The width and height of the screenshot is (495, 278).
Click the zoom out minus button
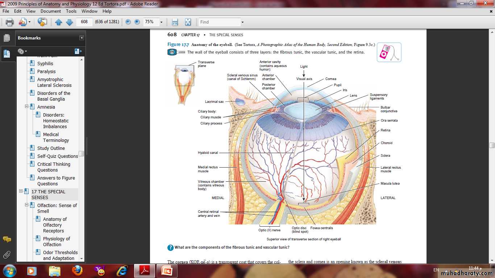[x=128, y=22]
